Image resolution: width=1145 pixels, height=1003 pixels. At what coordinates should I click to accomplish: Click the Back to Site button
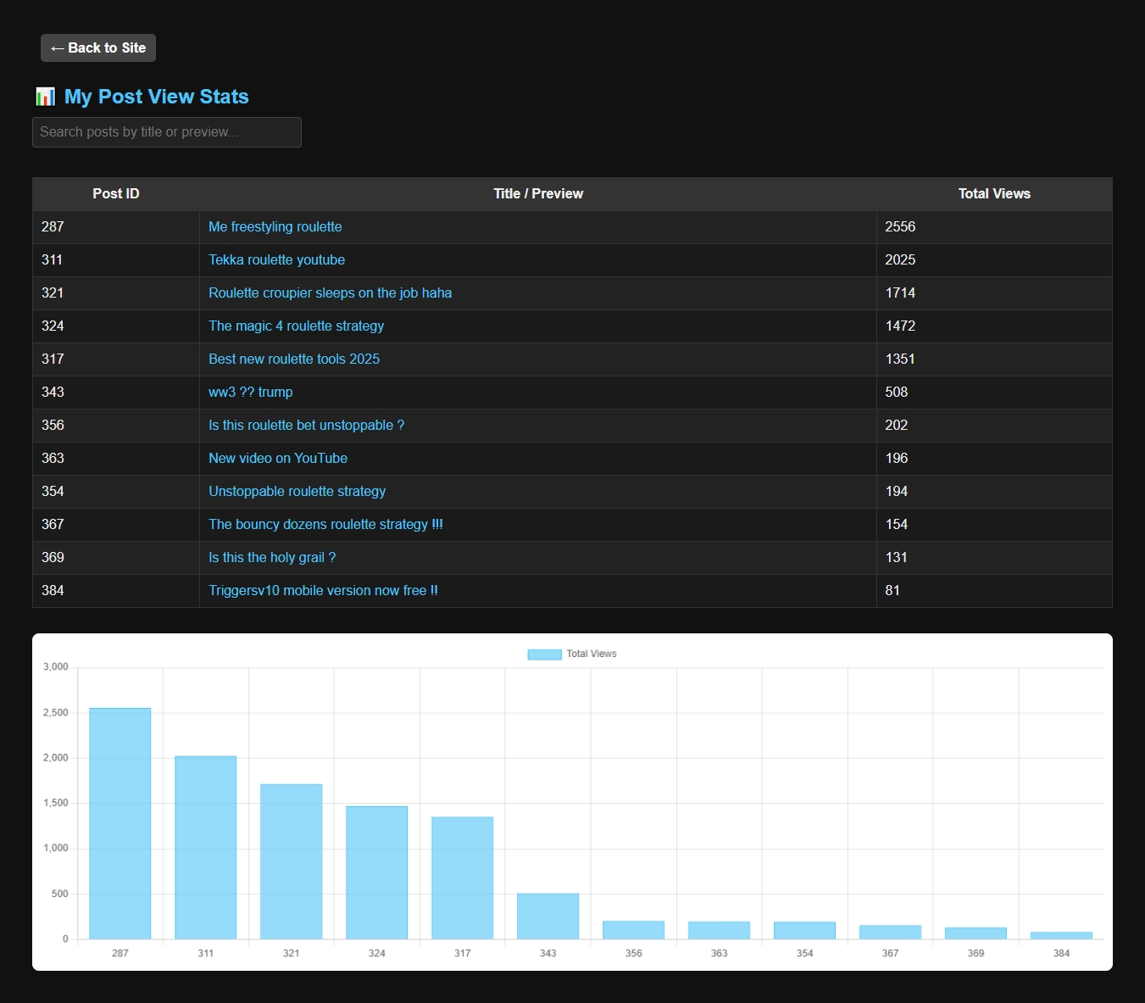(98, 48)
